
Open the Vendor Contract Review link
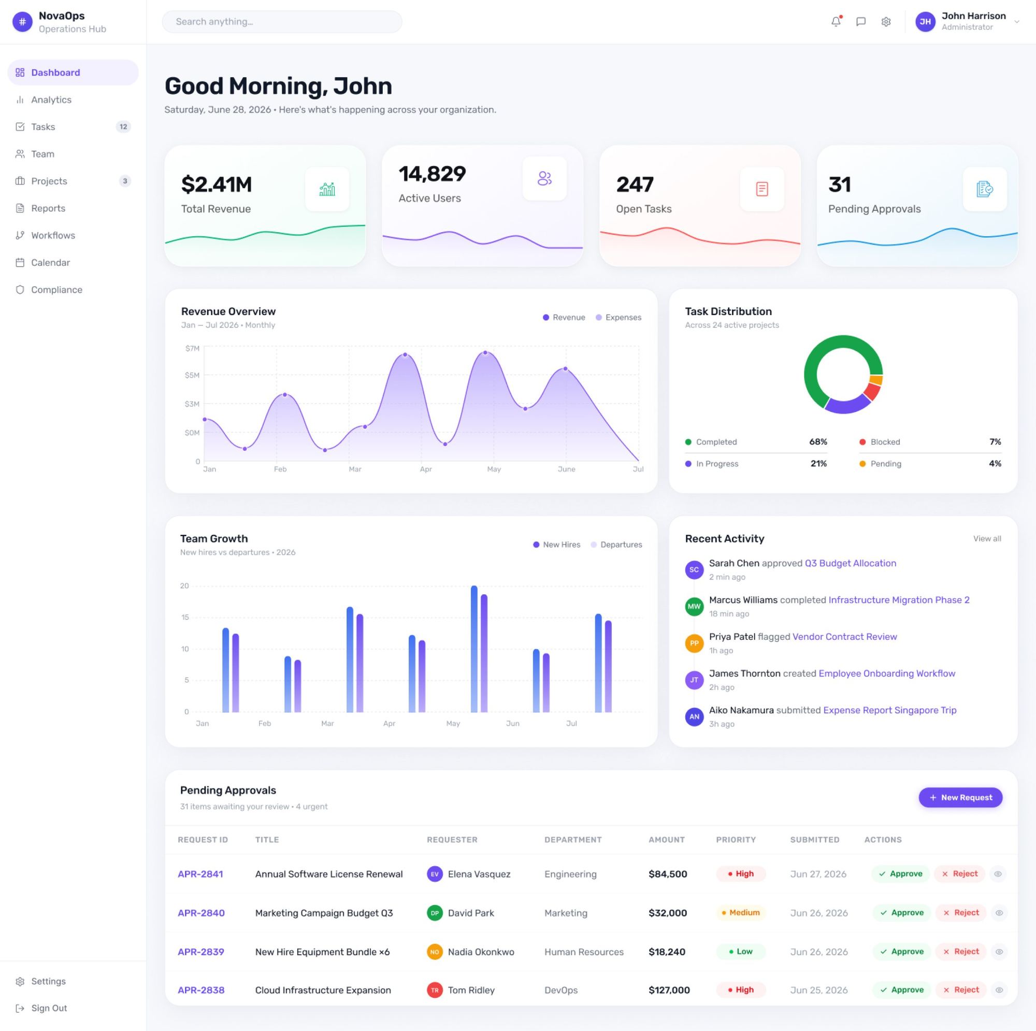coord(844,637)
